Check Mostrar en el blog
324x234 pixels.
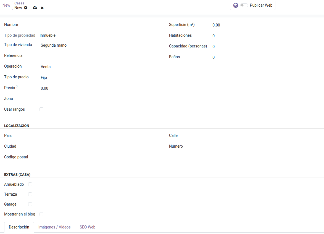41,214
